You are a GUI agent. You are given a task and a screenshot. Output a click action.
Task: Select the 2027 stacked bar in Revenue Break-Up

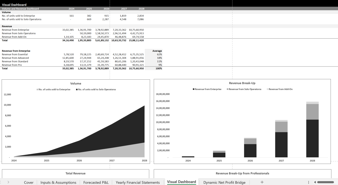[x=281, y=139]
